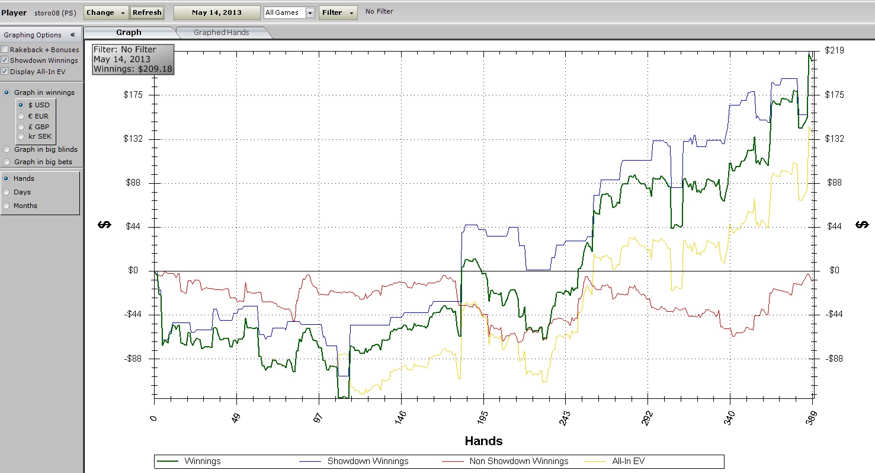Image resolution: width=875 pixels, height=473 pixels.
Task: Switch to the Graphed Hands tab
Action: coord(222,33)
